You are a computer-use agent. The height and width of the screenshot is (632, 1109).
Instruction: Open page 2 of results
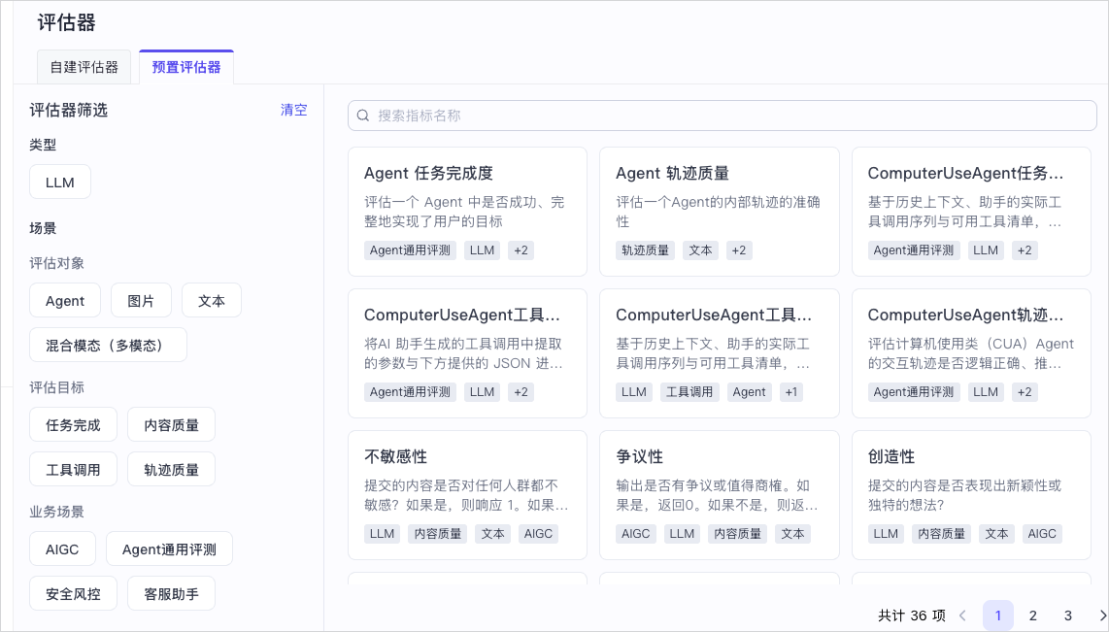(x=1032, y=615)
